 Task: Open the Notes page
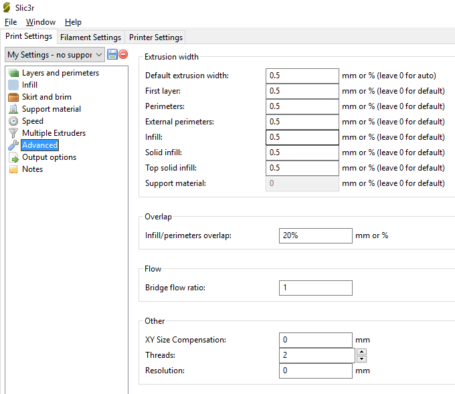coord(32,169)
